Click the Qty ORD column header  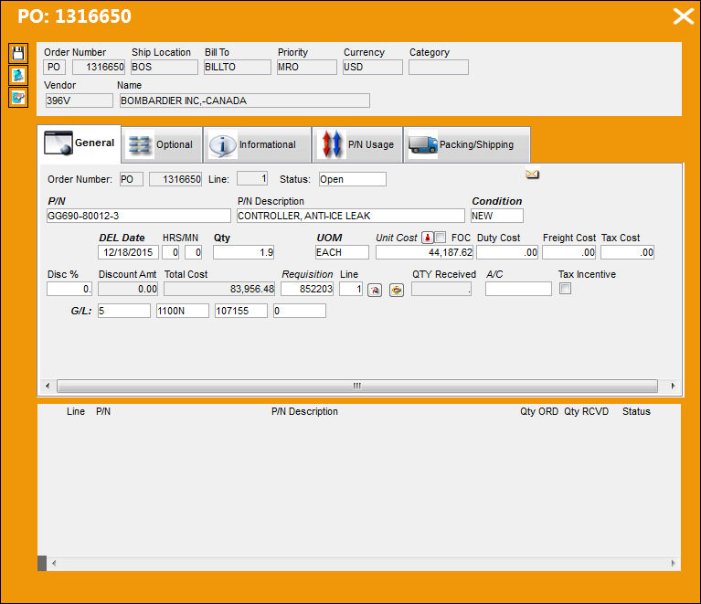pos(538,412)
